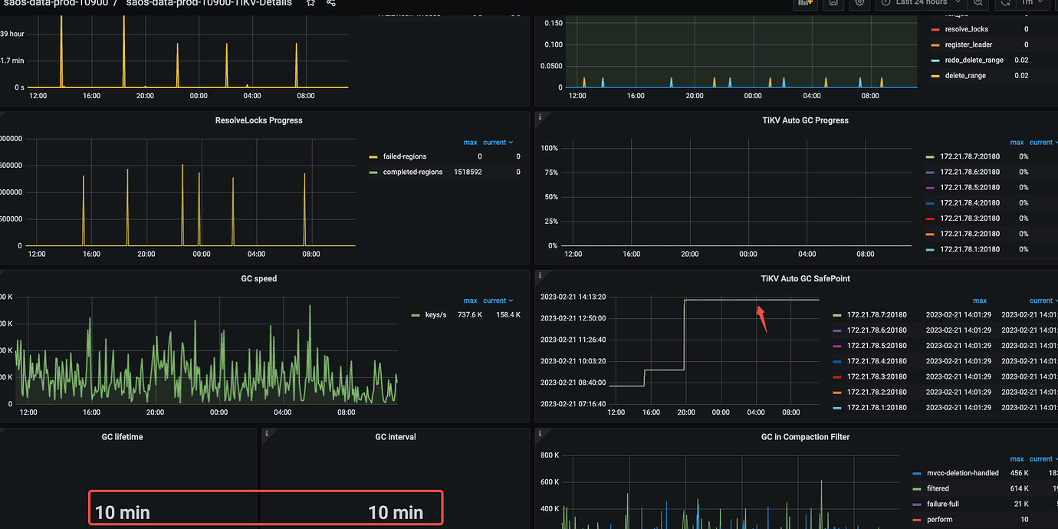Toggle failed-regions series in ResolveLocks legend

pos(404,156)
